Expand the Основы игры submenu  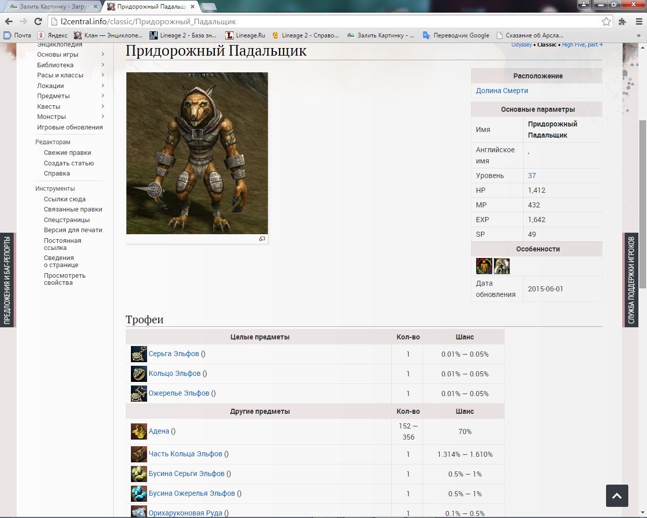(103, 54)
